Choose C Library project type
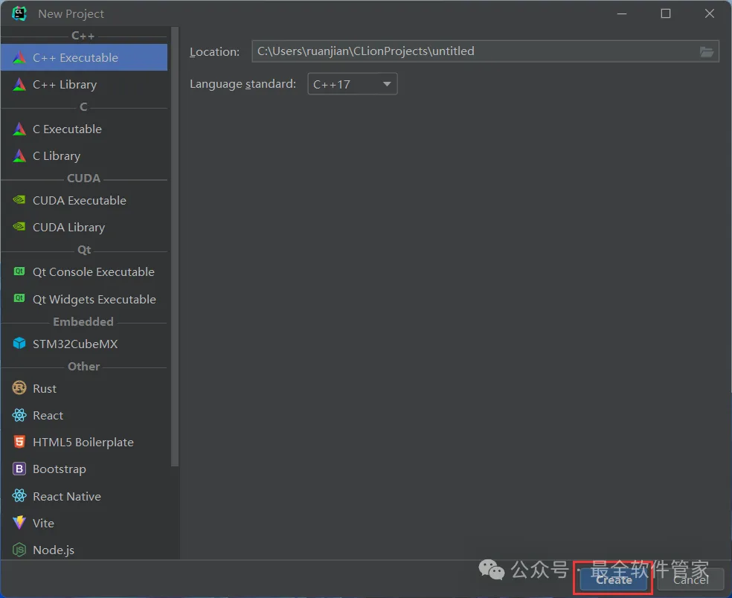The image size is (732, 598). pos(84,156)
